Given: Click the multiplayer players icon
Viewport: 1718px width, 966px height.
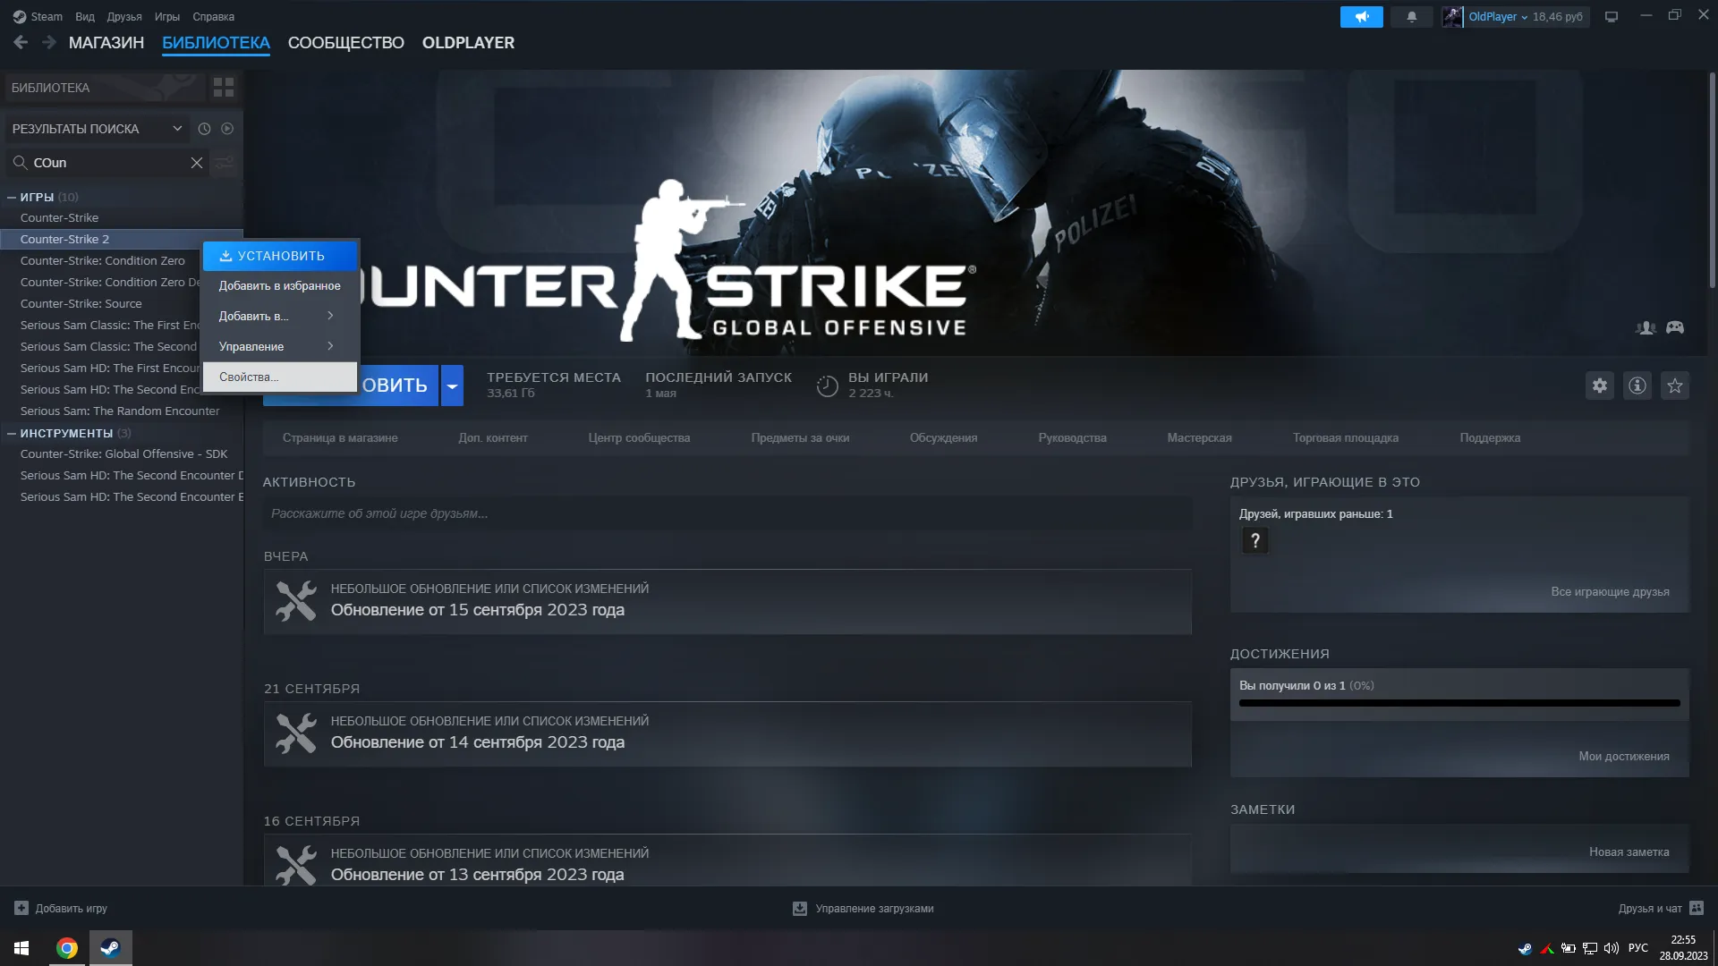Looking at the screenshot, I should tap(1646, 327).
